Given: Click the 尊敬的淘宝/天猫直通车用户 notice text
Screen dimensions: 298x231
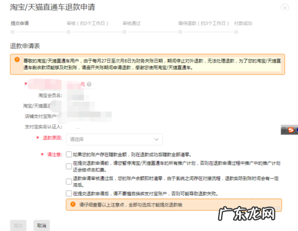Looking at the screenshot, I should [152, 64].
